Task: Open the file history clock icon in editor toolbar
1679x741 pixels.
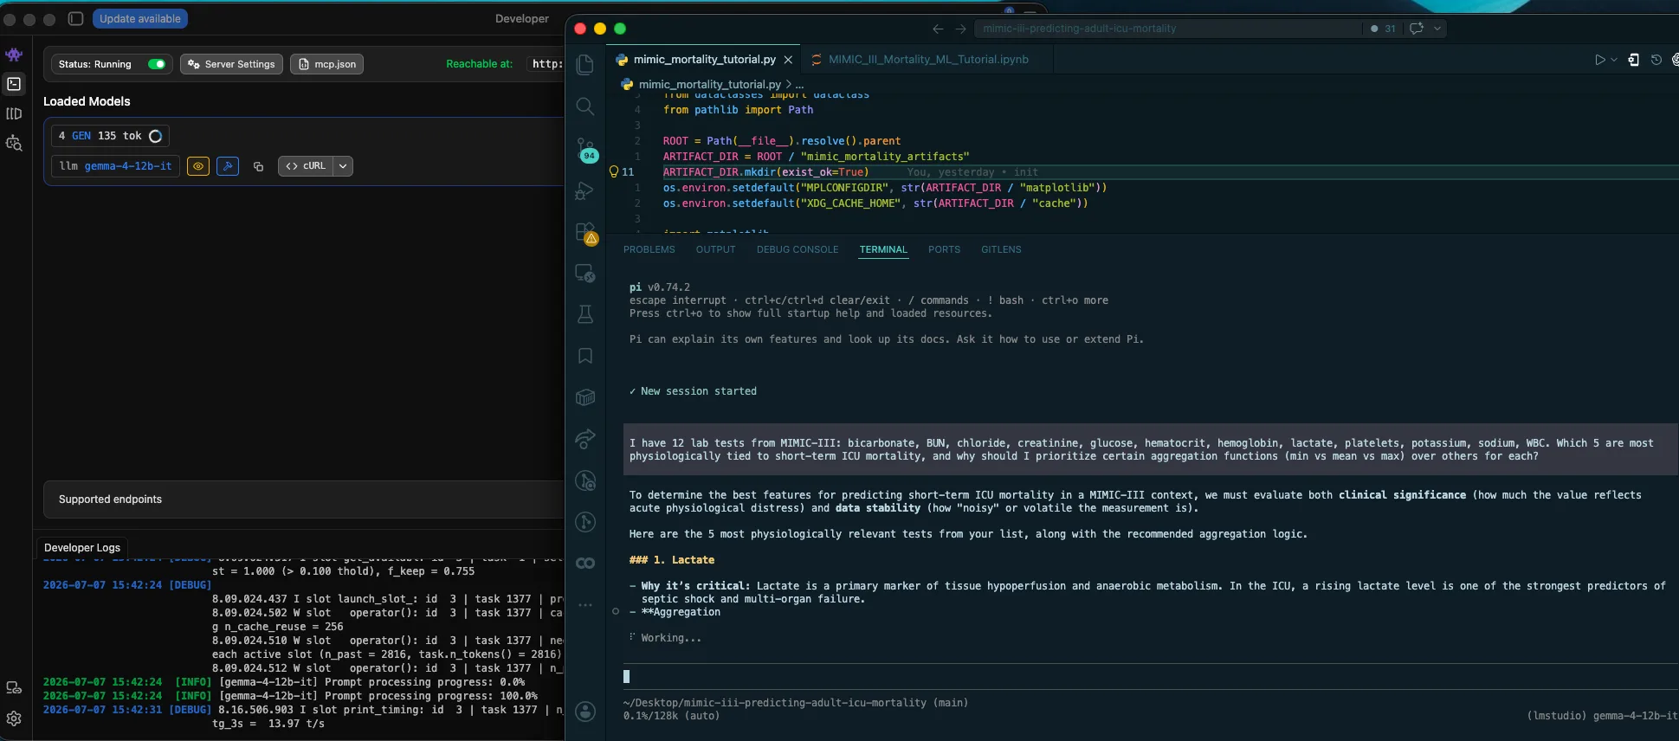Action: [x=1656, y=60]
